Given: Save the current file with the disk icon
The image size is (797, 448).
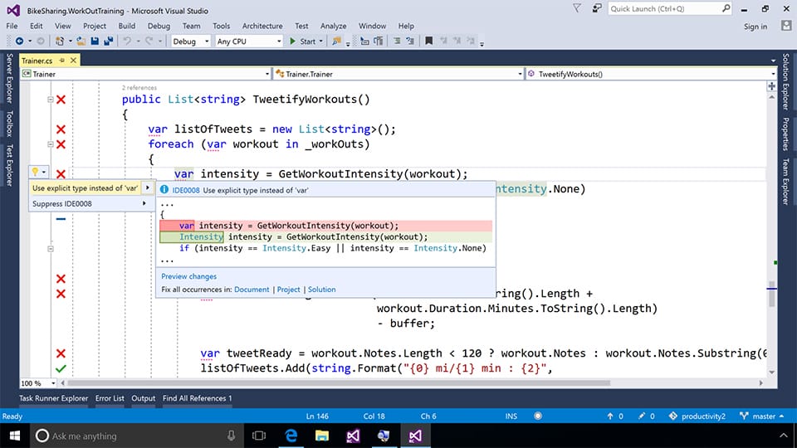Looking at the screenshot, I should click(95, 41).
